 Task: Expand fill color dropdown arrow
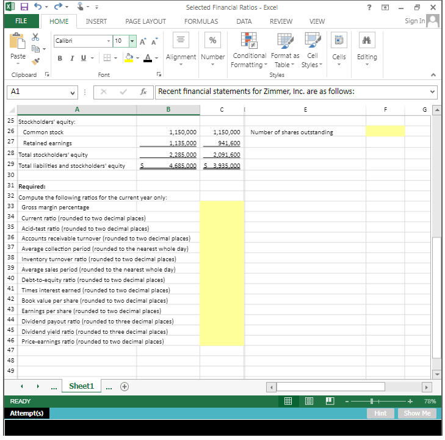coord(137,58)
